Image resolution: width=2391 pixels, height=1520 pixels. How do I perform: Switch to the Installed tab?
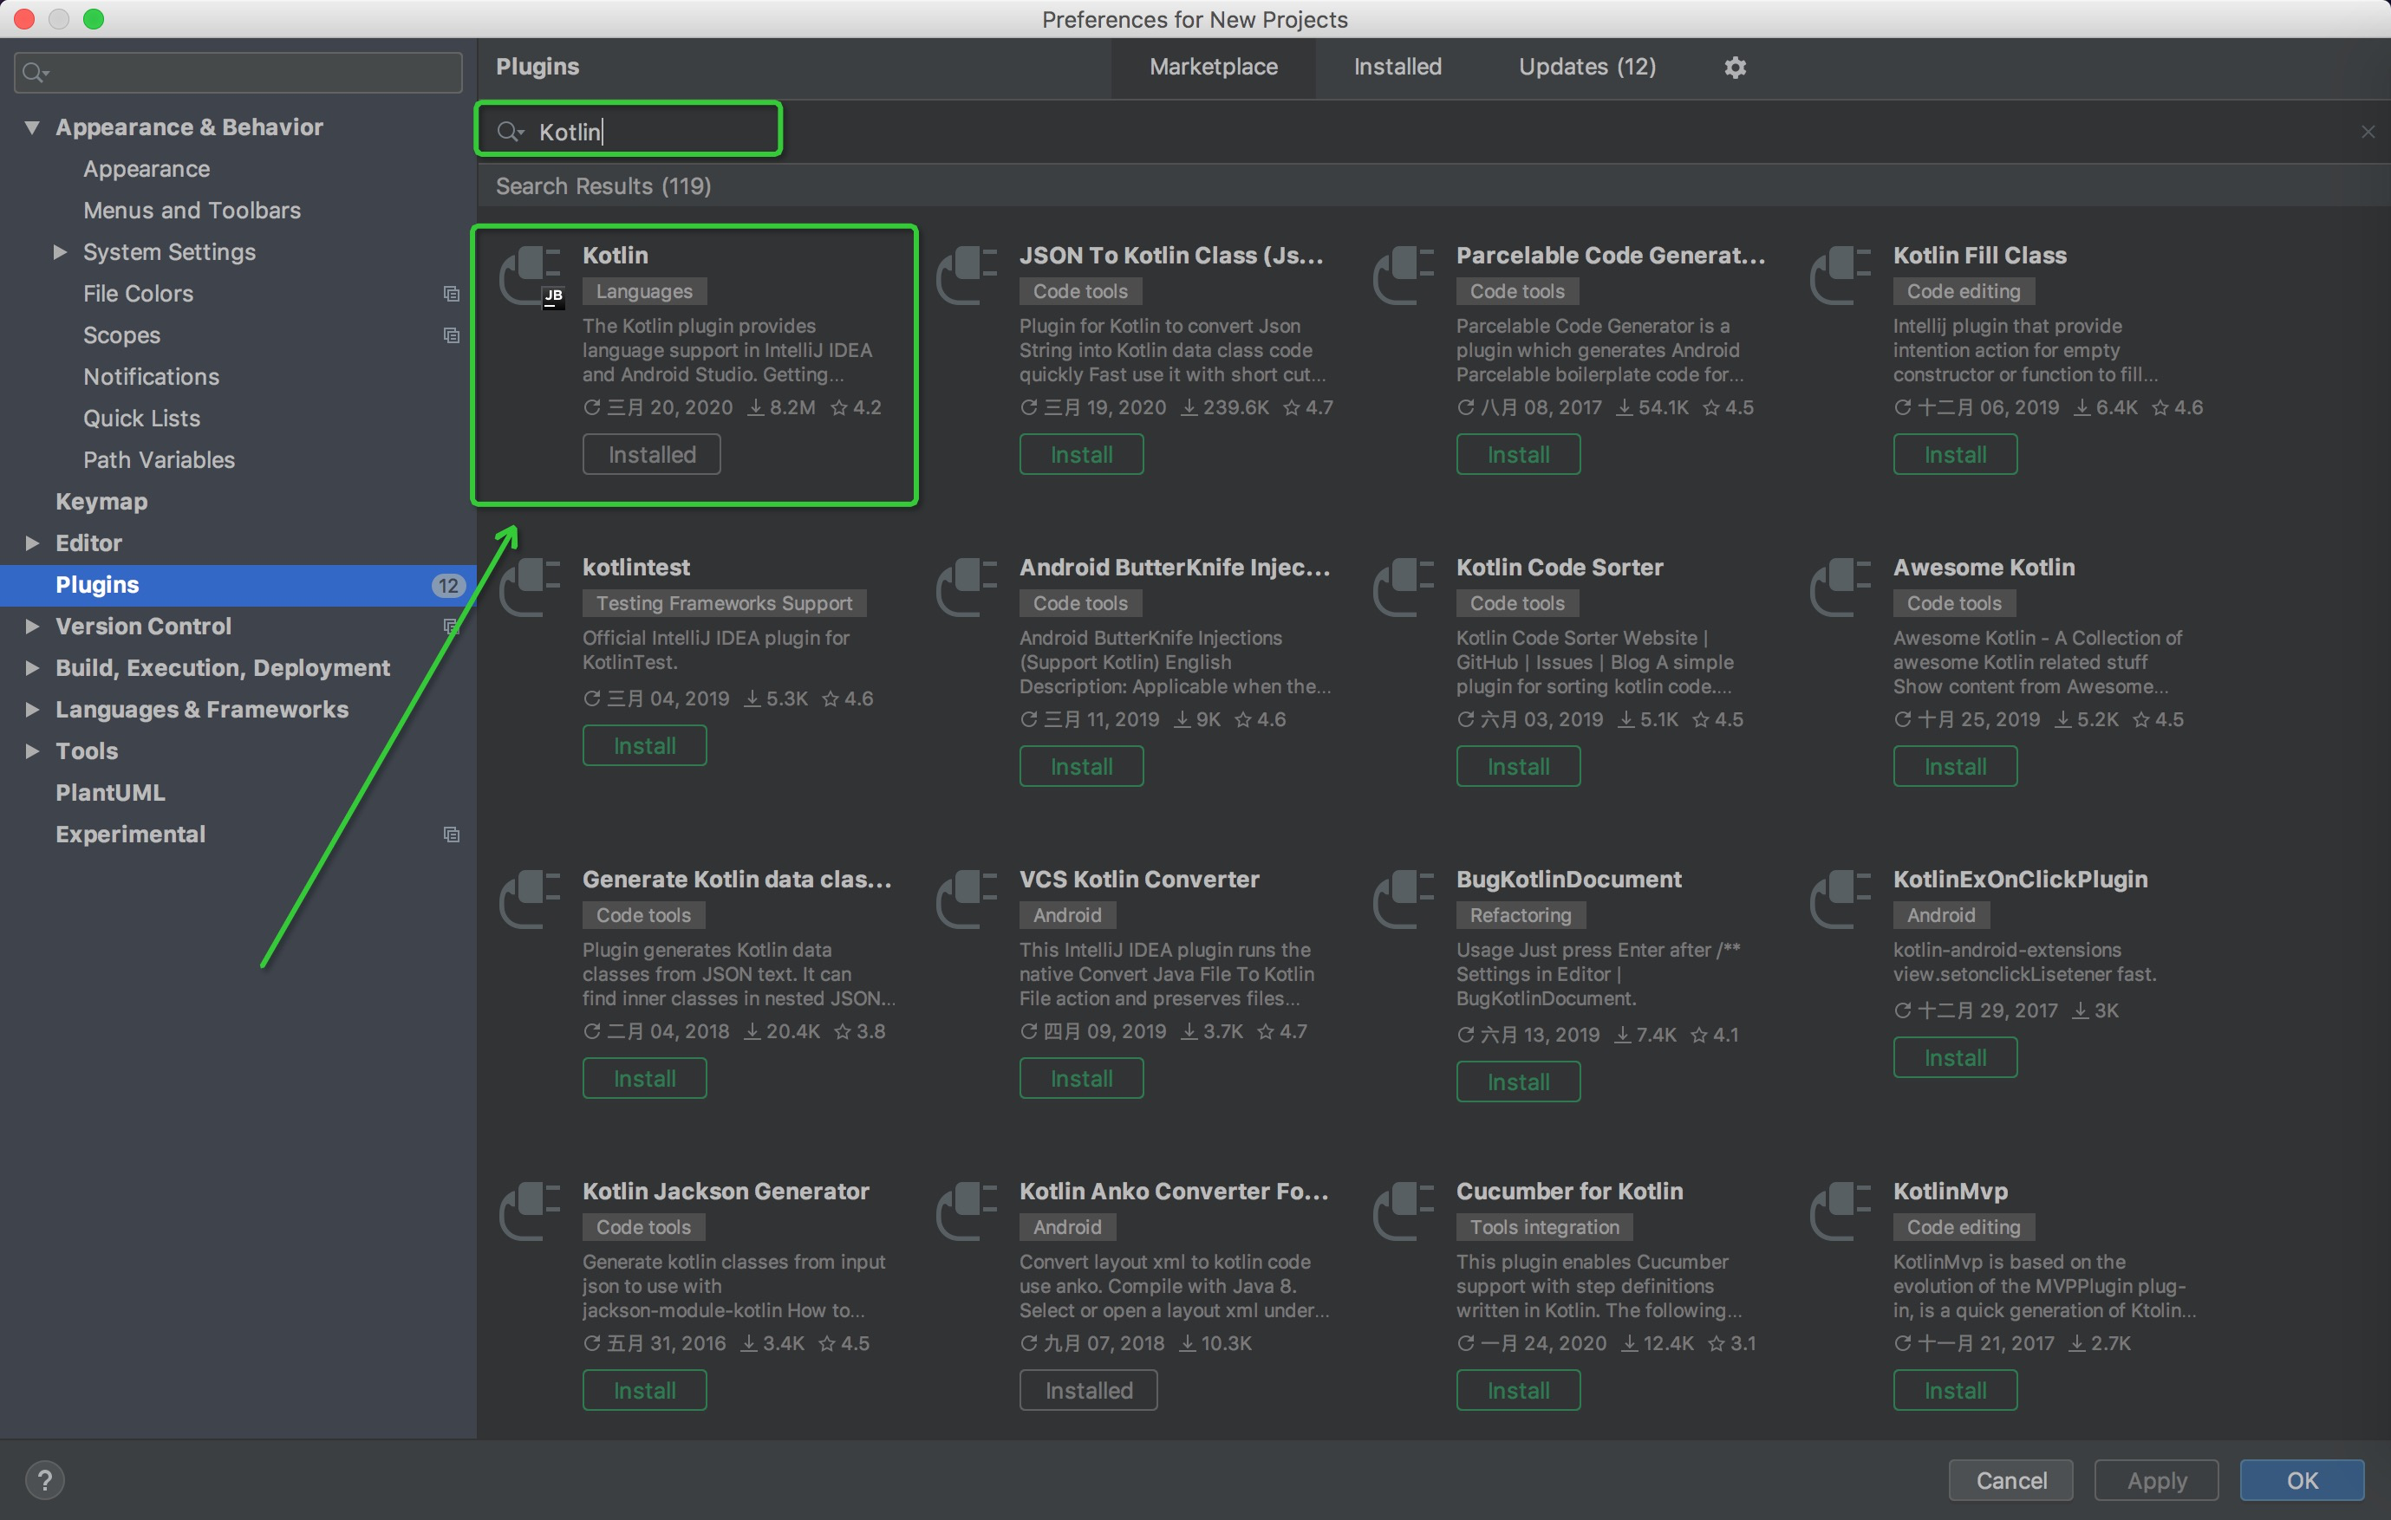tap(1397, 67)
